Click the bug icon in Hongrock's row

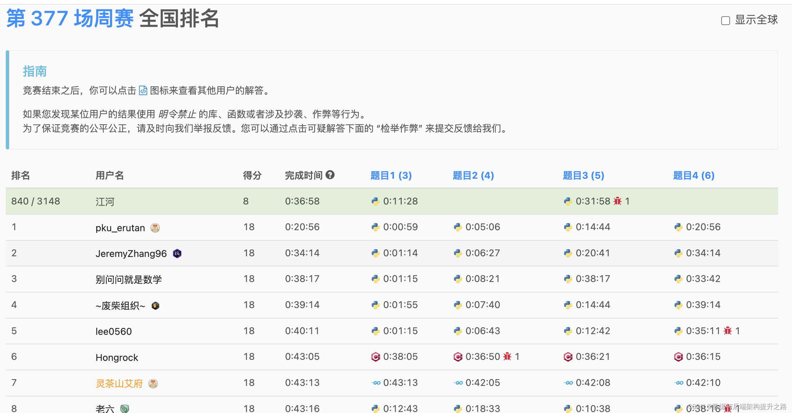507,356
